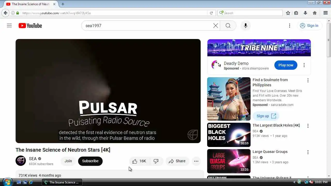
Task: Go to YouTube home via logo
Action: point(30,26)
